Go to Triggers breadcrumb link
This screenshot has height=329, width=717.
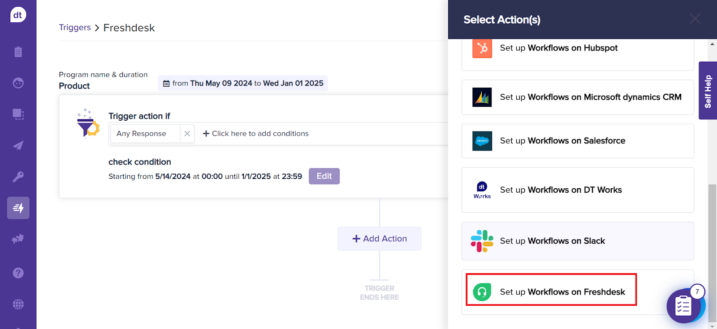75,28
